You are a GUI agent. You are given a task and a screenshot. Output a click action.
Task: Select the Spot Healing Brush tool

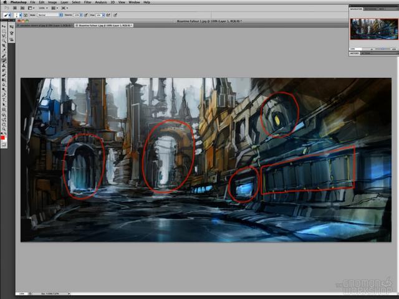(x=4, y=55)
